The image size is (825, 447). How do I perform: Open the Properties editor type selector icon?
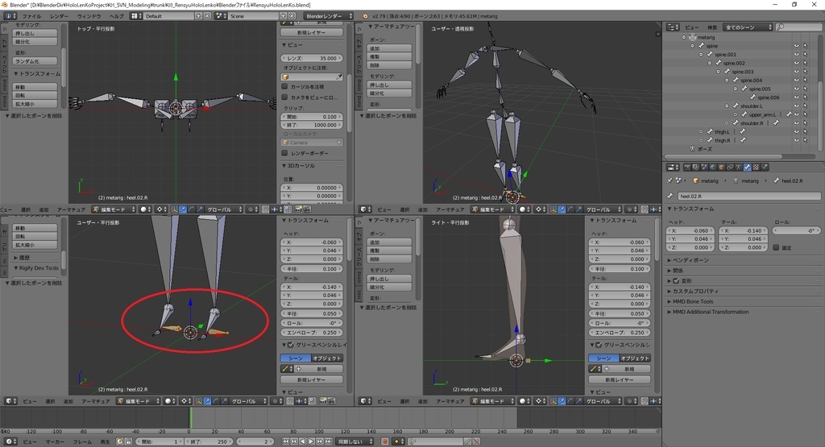(x=673, y=168)
